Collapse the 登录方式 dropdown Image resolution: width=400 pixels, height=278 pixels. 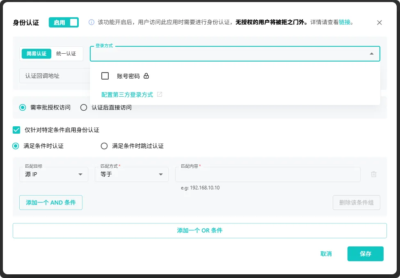point(372,54)
